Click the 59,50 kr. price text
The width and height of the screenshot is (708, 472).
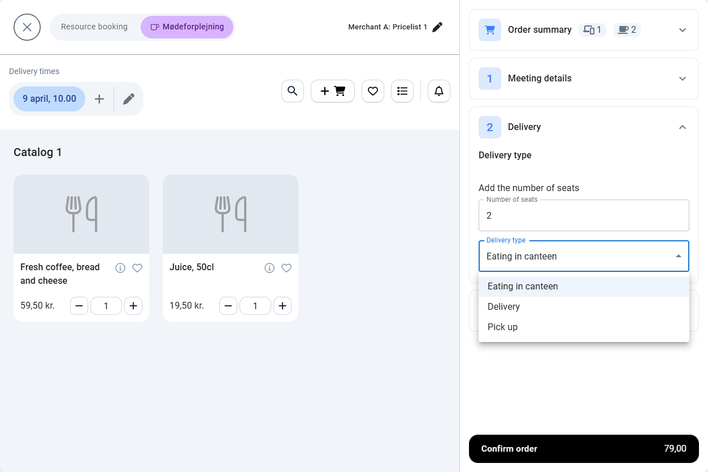point(37,306)
